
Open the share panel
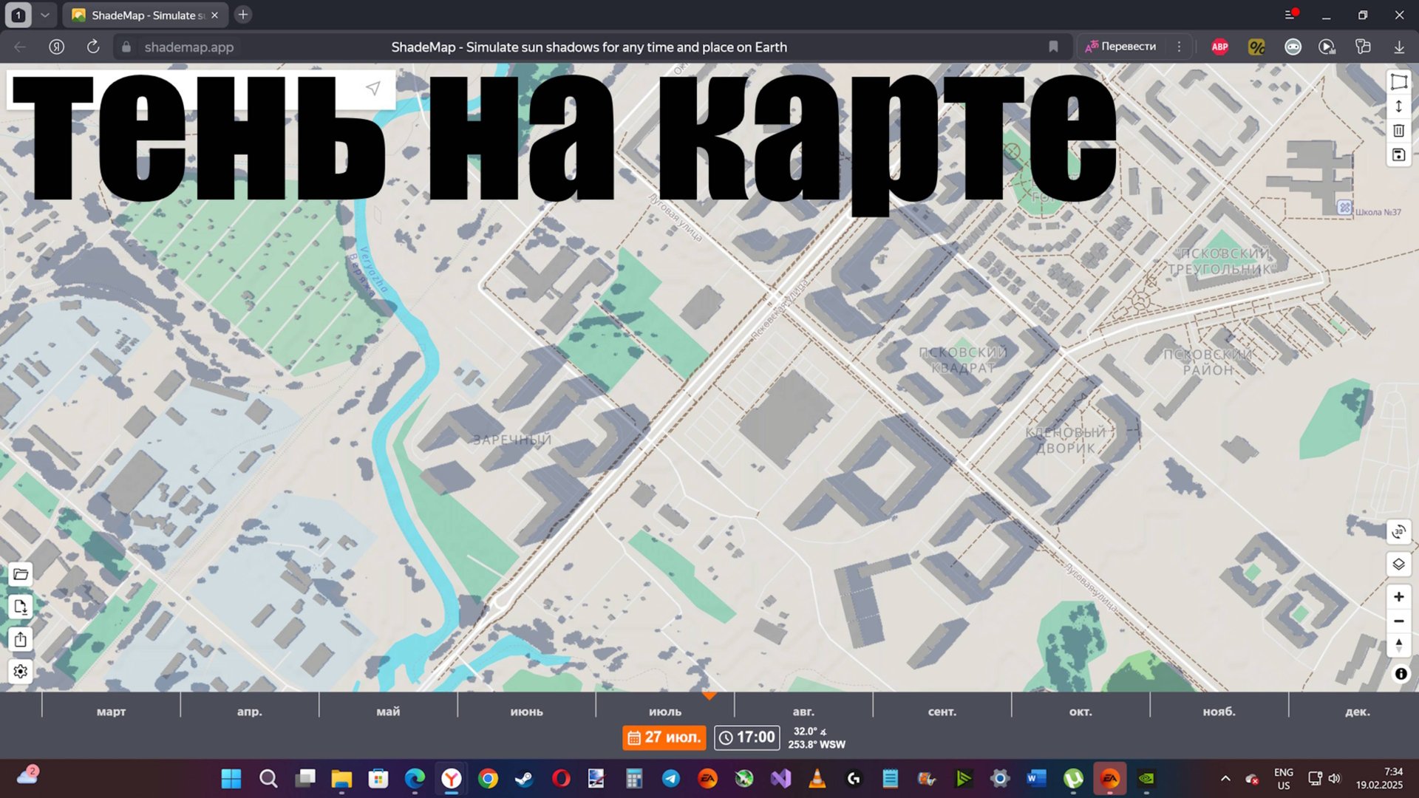tap(21, 640)
